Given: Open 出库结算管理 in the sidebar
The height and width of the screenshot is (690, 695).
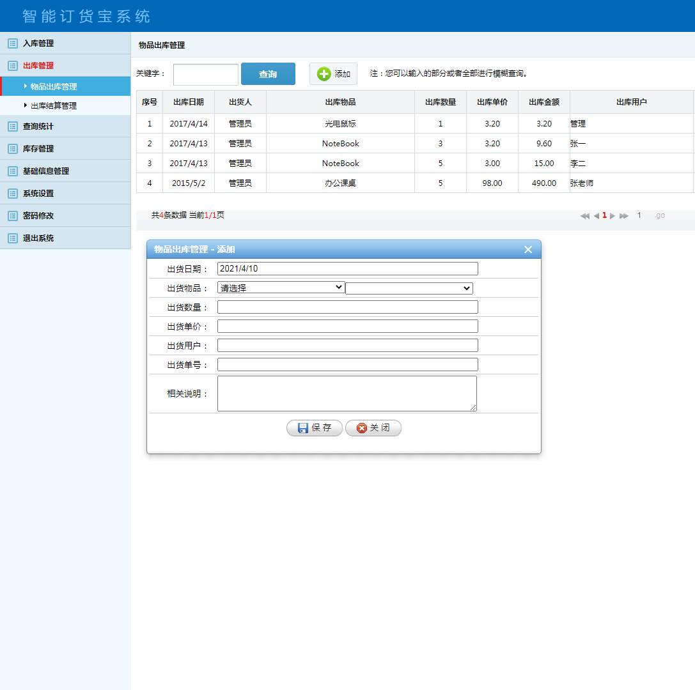Looking at the screenshot, I should [54, 106].
